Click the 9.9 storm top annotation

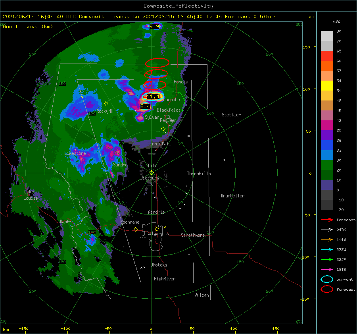click(x=154, y=27)
